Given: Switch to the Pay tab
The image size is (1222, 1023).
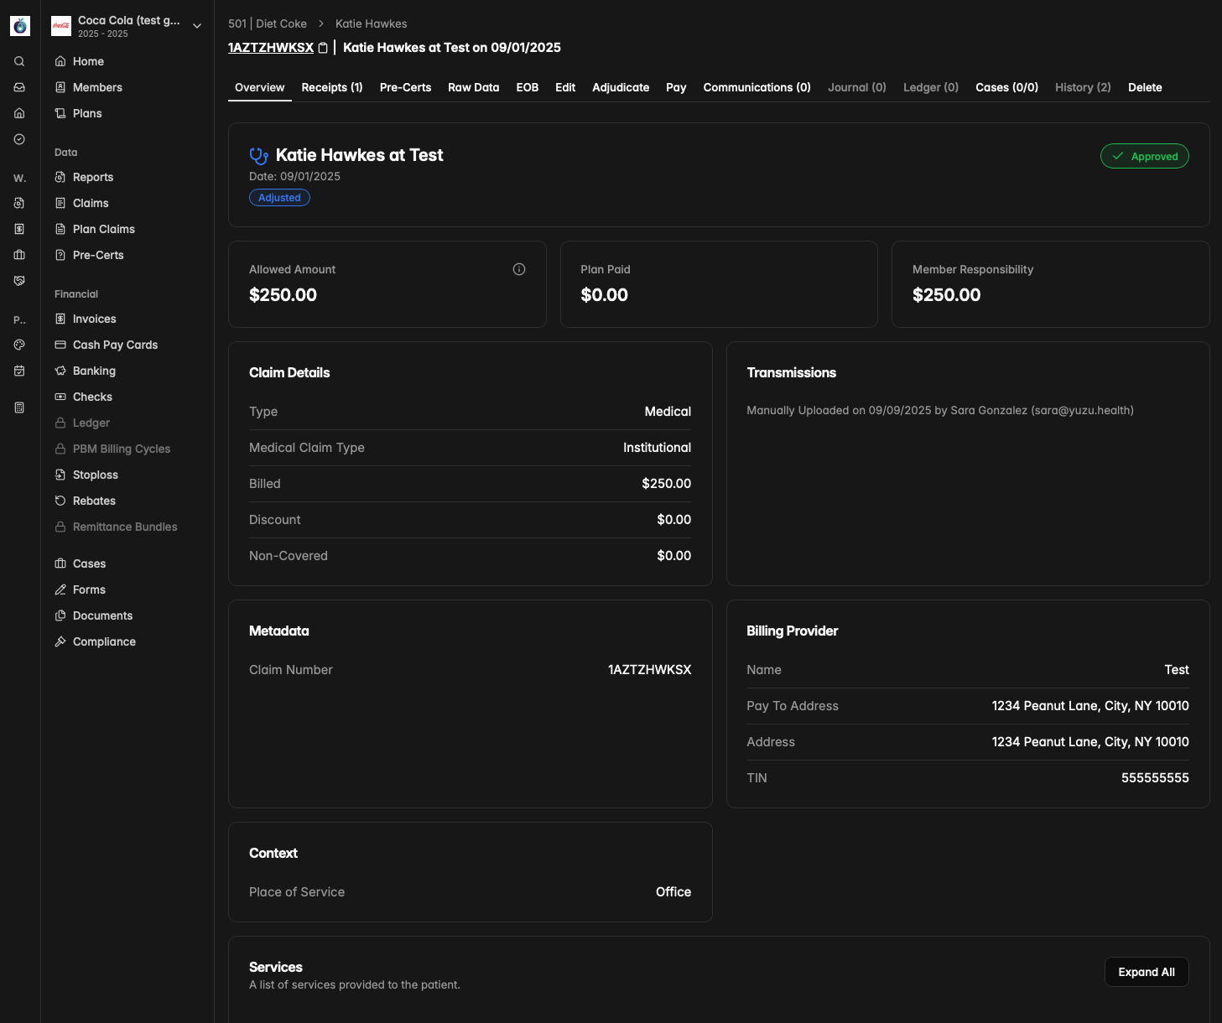Looking at the screenshot, I should [x=676, y=87].
